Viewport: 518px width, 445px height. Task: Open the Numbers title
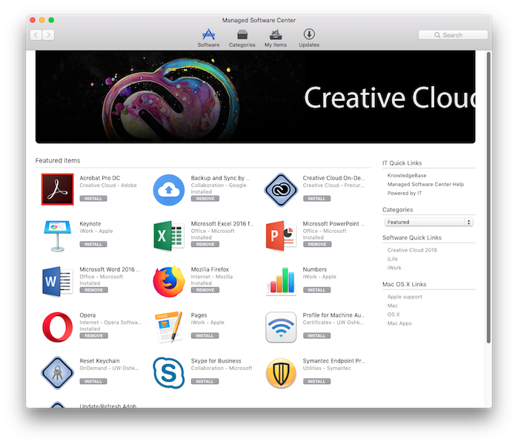[x=314, y=269]
